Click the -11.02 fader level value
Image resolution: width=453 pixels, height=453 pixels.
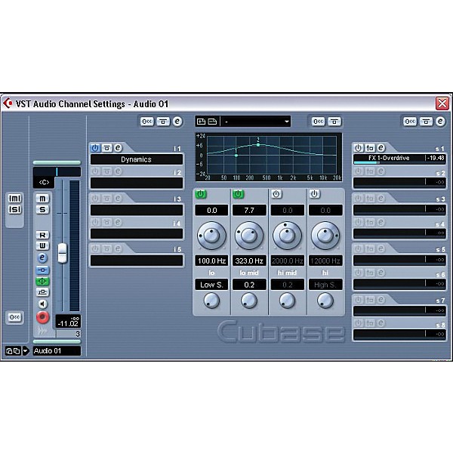coord(68,324)
